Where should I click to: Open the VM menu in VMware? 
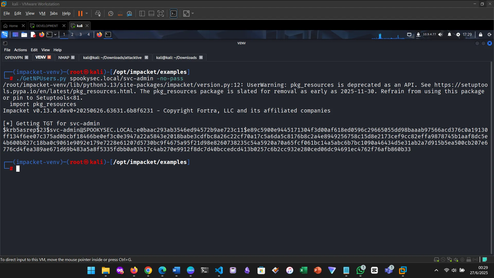(42, 13)
